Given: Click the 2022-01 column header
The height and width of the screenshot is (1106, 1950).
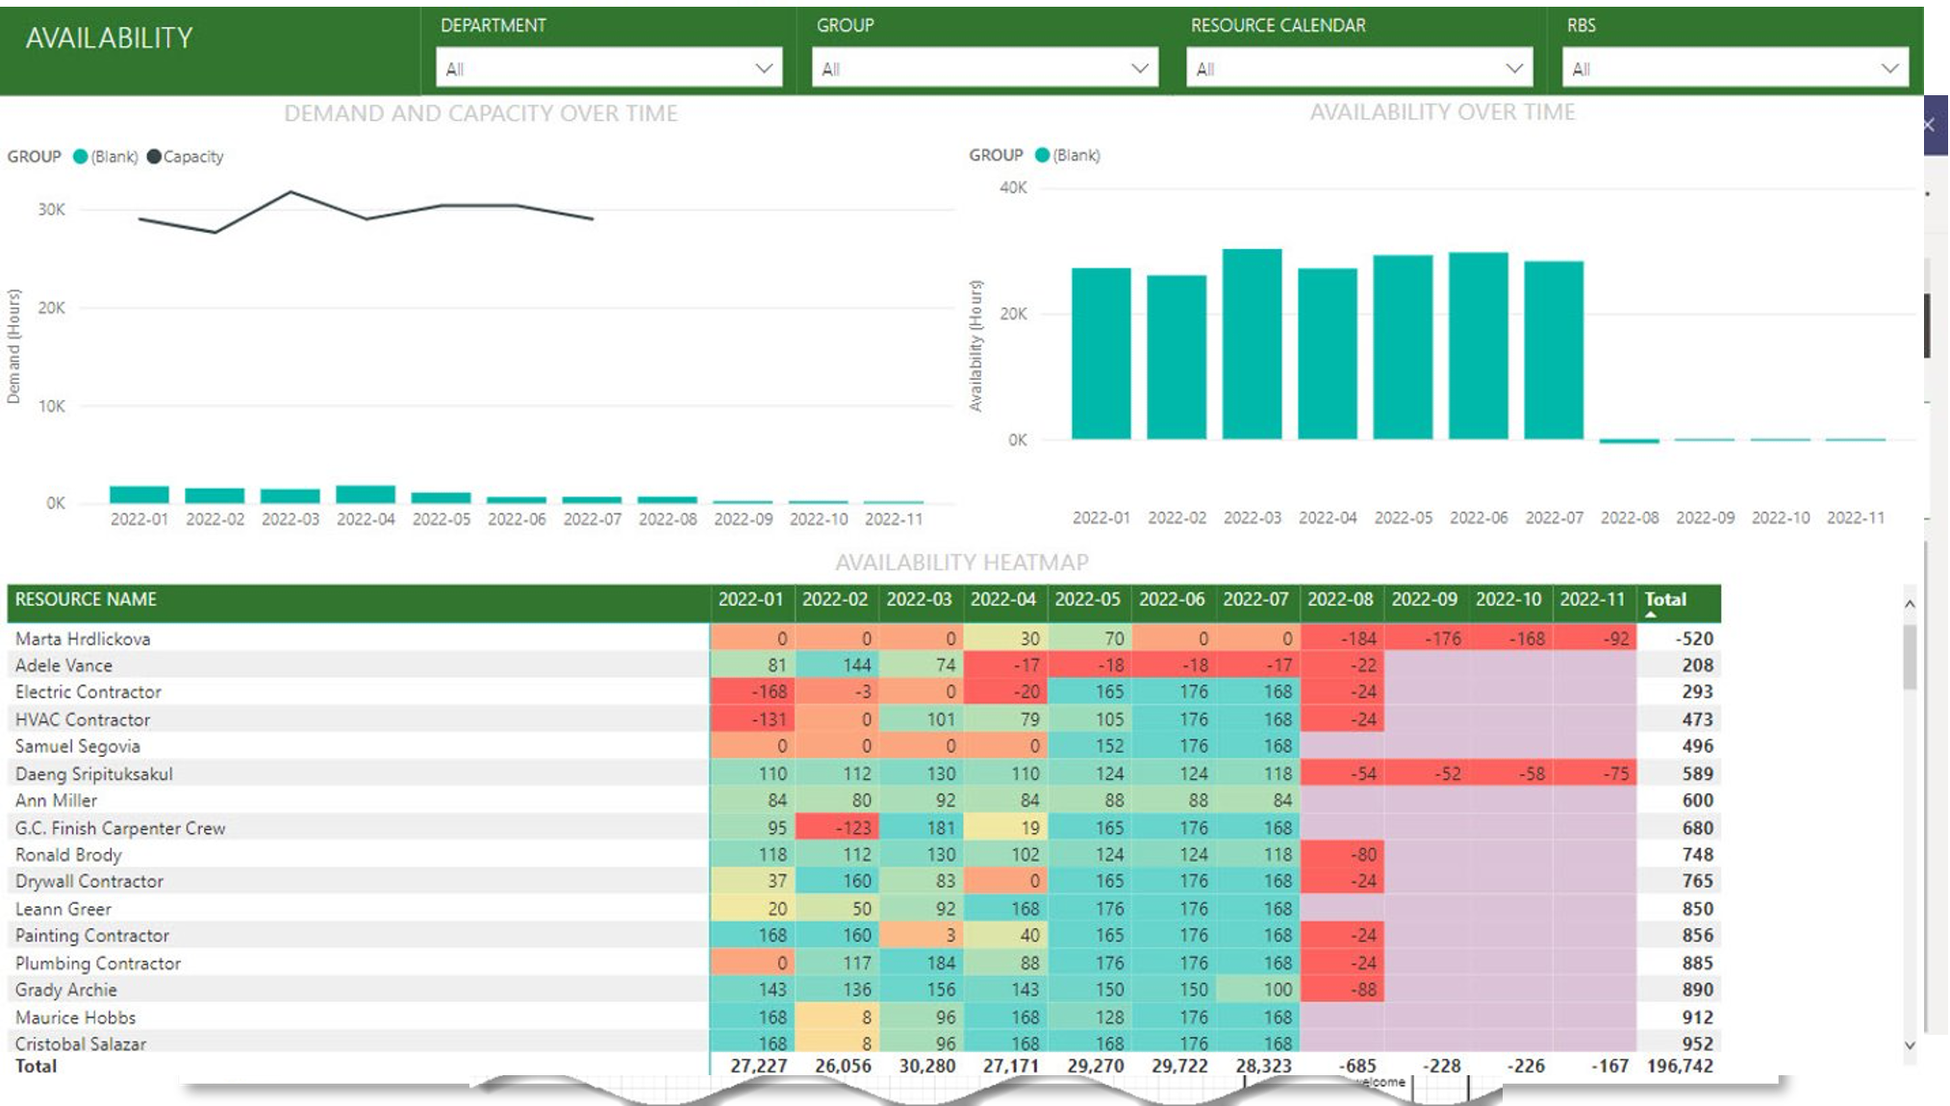Looking at the screenshot, I should pos(750,599).
